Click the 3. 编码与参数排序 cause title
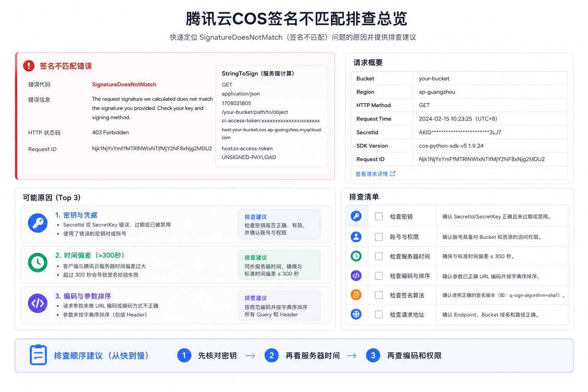This screenshot has height=392, width=588. pyautogui.click(x=83, y=296)
